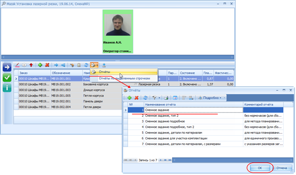Click the red pencil edit icon

[17, 65]
